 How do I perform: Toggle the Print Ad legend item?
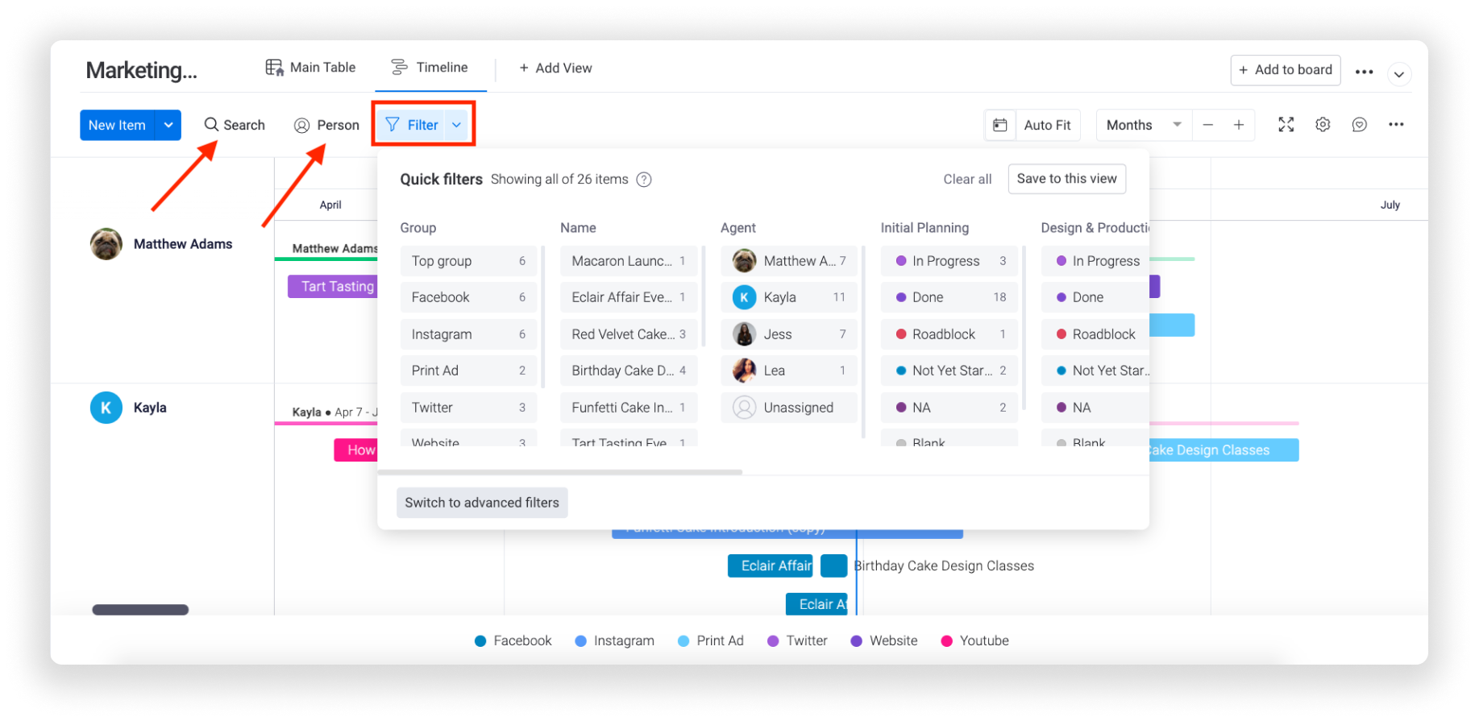pos(711,640)
